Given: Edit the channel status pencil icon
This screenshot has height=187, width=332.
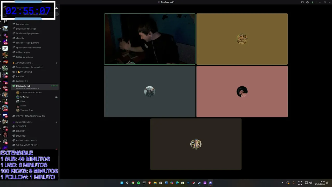Looking at the screenshot, I should (x=38, y=89).
